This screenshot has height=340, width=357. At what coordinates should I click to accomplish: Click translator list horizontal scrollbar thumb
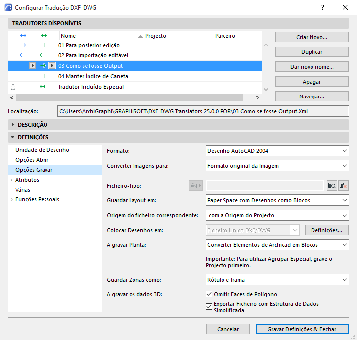[x=130, y=98]
